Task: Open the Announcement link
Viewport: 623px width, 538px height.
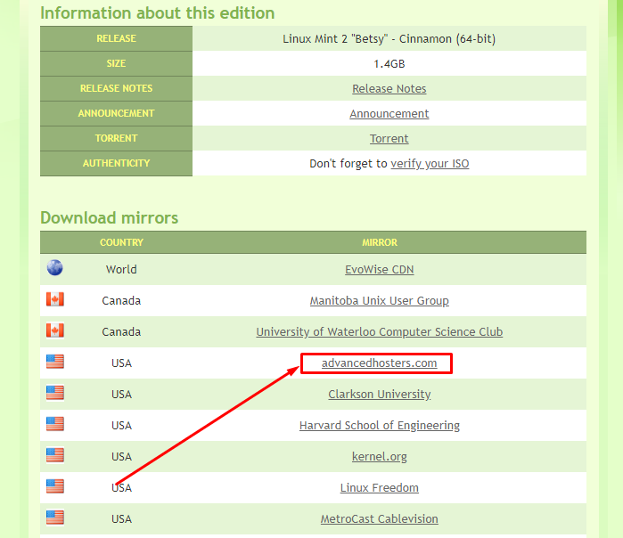Action: pos(389,113)
